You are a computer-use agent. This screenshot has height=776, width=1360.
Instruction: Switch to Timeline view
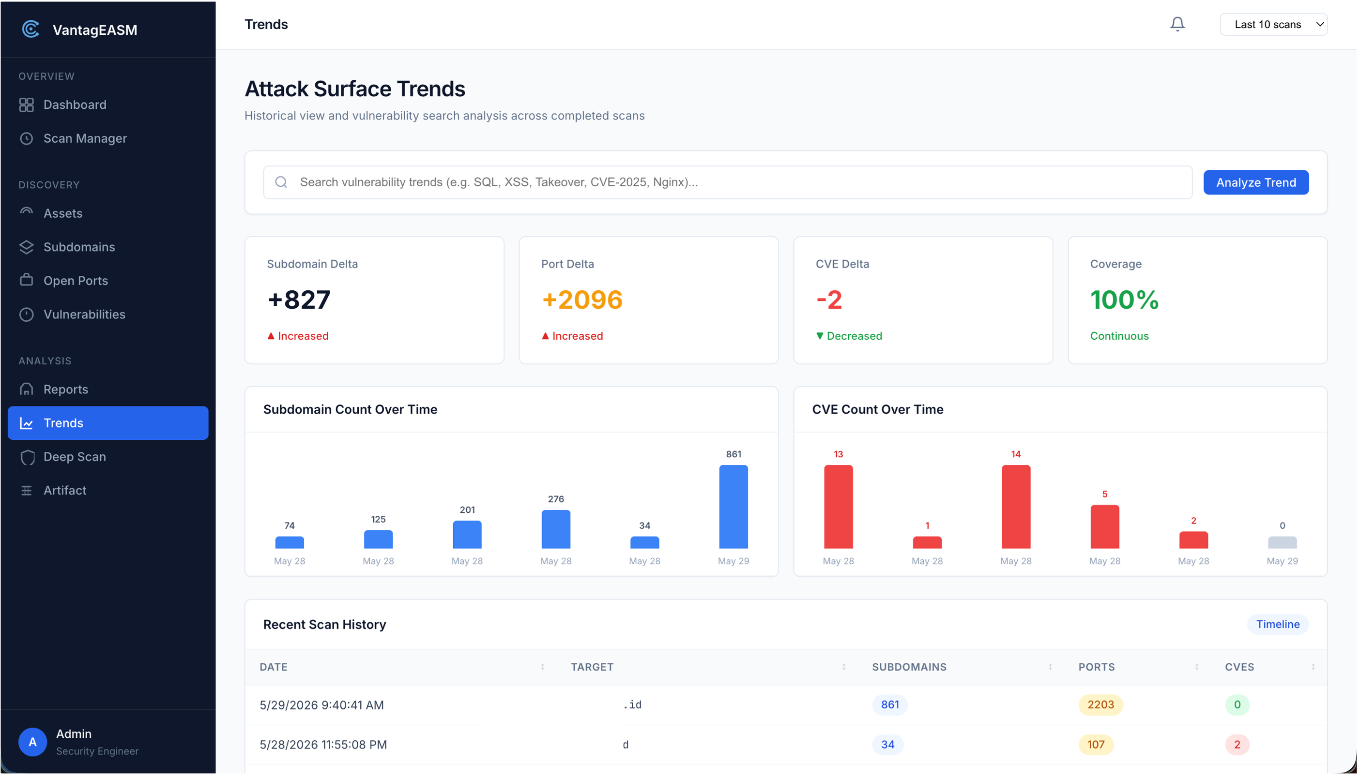coord(1277,624)
